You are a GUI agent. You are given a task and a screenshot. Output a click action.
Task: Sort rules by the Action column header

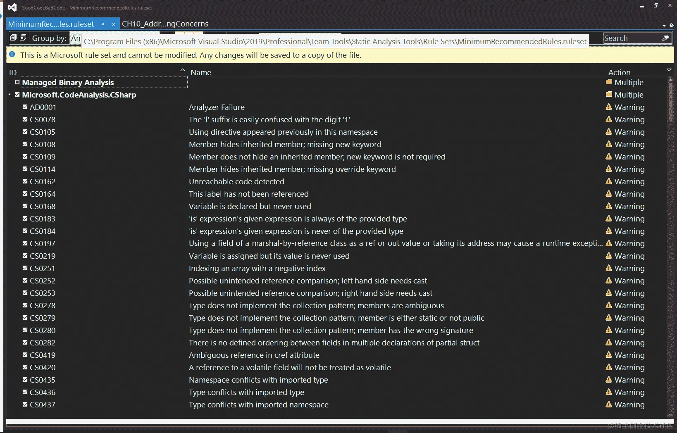[x=619, y=72]
